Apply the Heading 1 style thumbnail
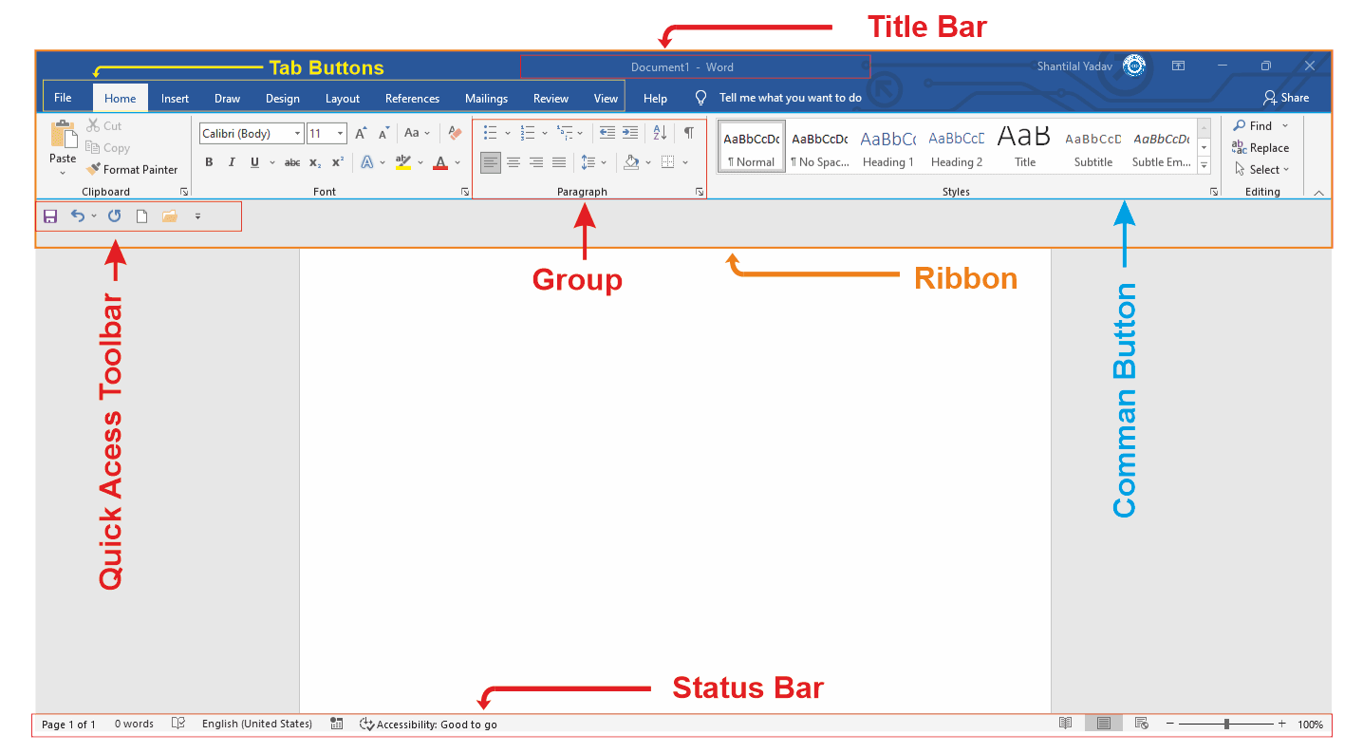This screenshot has height=753, width=1363. click(887, 147)
